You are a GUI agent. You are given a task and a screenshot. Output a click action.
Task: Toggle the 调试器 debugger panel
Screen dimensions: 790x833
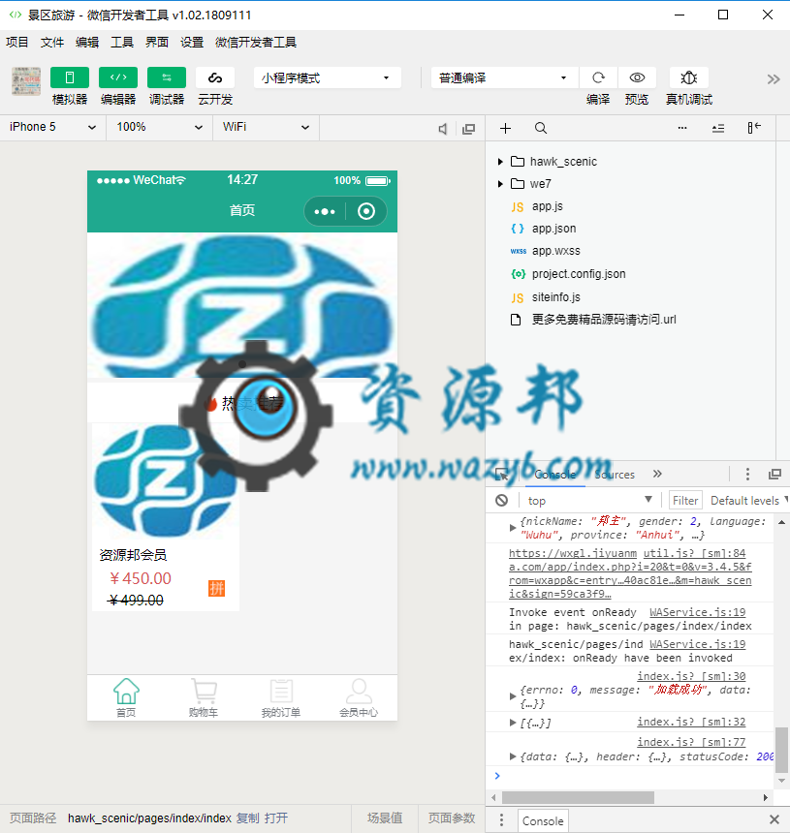coord(167,77)
